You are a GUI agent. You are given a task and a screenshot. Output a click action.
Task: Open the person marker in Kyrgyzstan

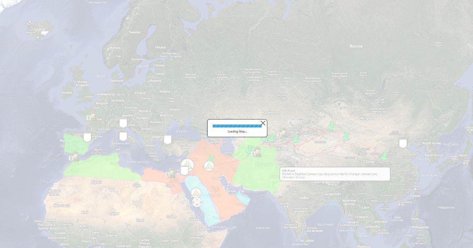point(283,133)
